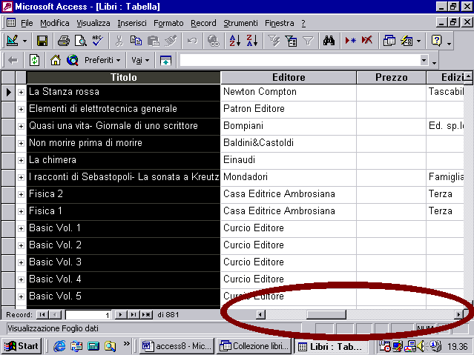Copy selection with the Copy icon
Screen dimensions: 474x355
pos(136,41)
